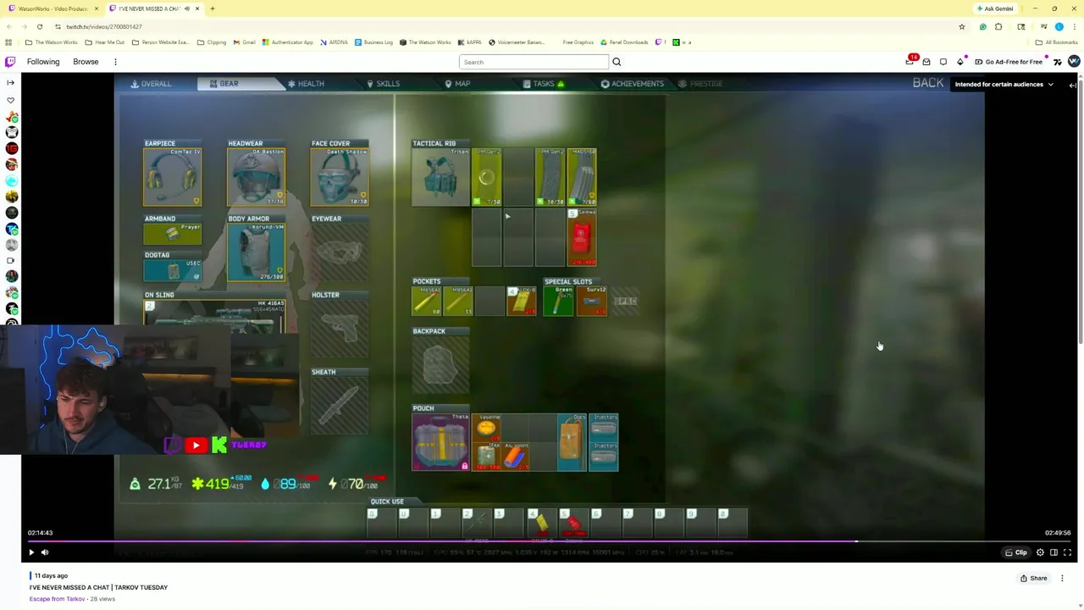Click the address bar URL
Viewport: 1084px width, 610px height.
pyautogui.click(x=103, y=26)
